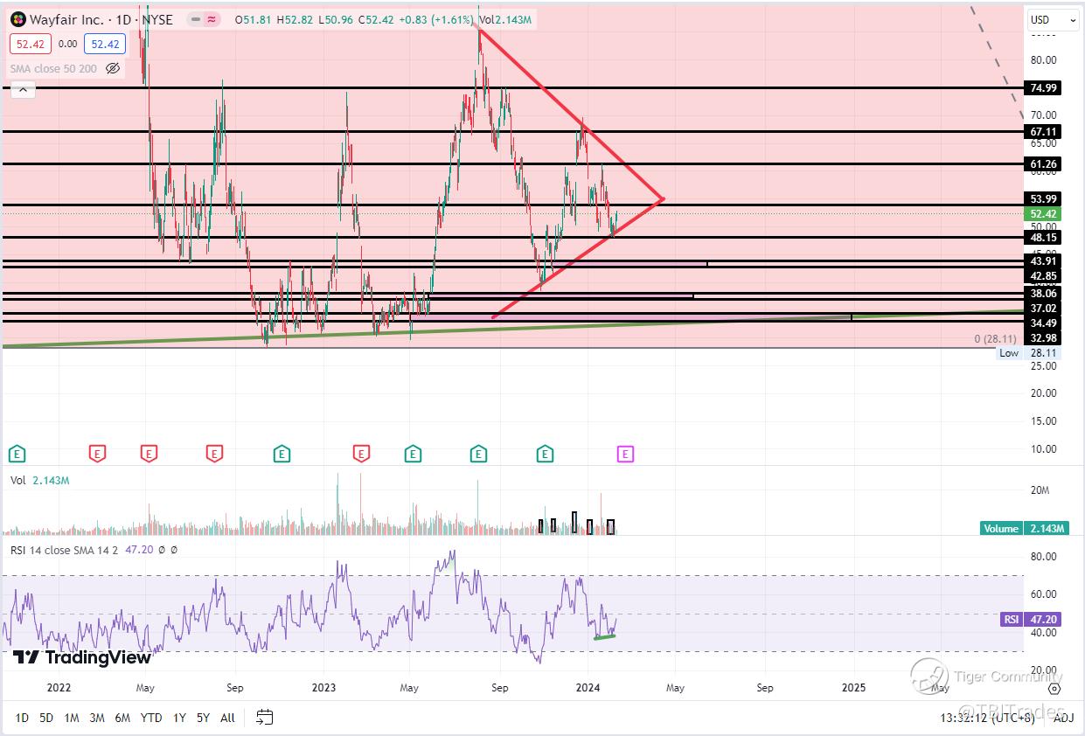Select the short green line on RSI
The image size is (1085, 736).
(604, 637)
